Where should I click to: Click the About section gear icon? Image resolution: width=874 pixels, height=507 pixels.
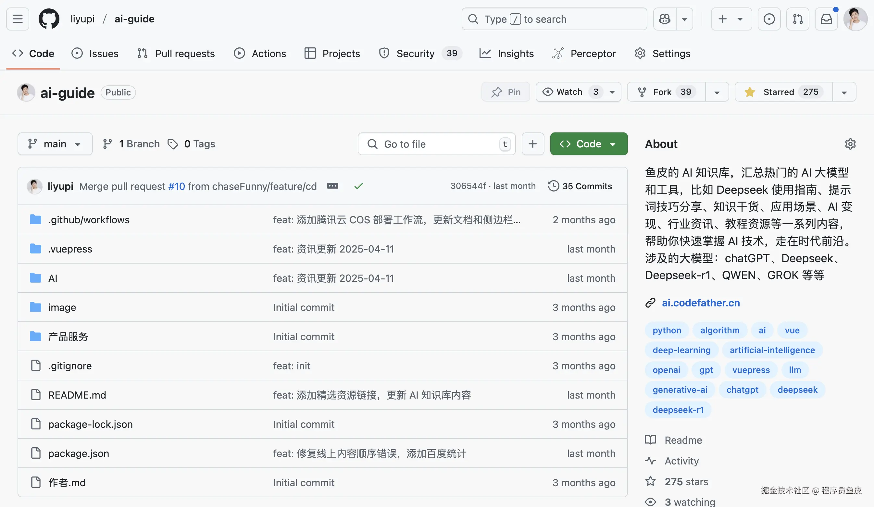(850, 144)
